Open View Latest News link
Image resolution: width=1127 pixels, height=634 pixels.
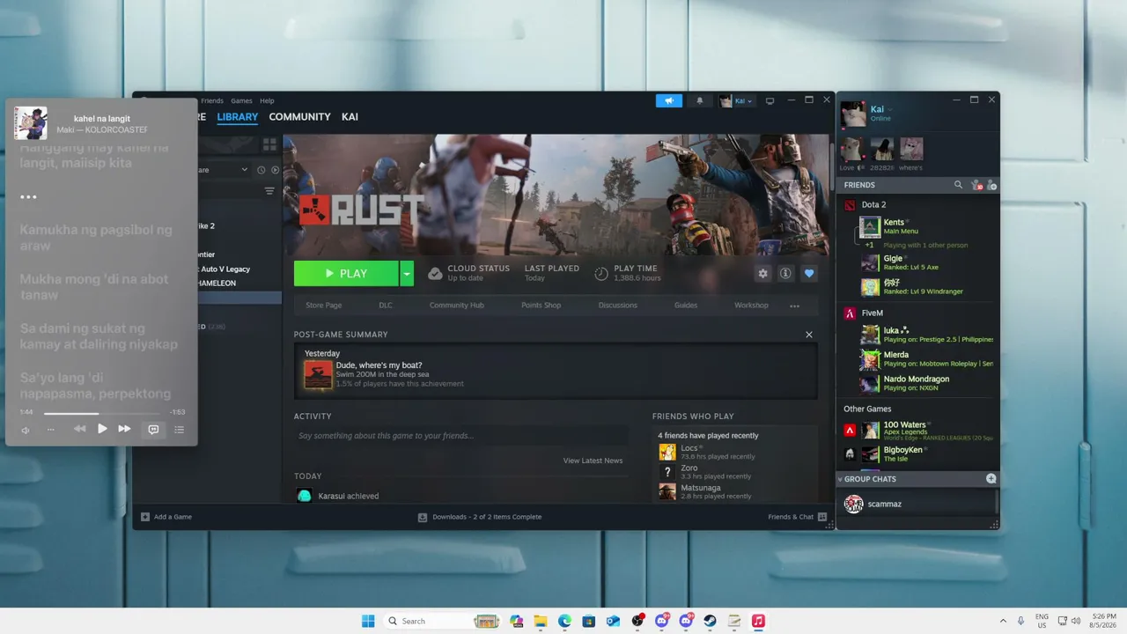click(593, 461)
